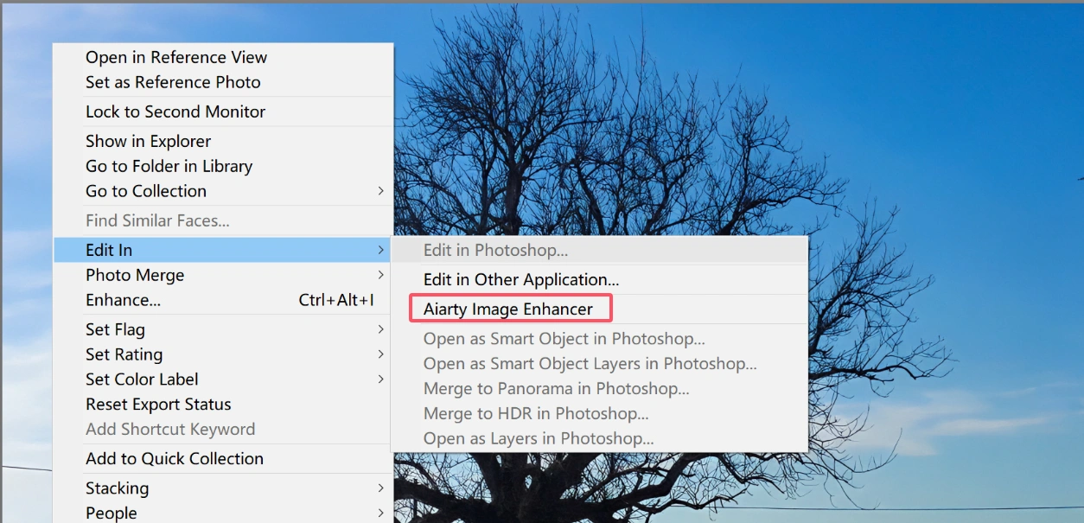Viewport: 1084px width, 523px height.
Task: Select Show in Explorer
Action: tap(223, 141)
